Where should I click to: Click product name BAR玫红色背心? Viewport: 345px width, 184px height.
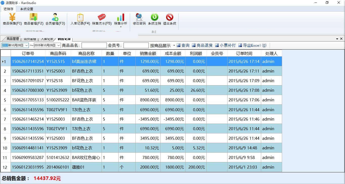pyautogui.click(x=86, y=157)
